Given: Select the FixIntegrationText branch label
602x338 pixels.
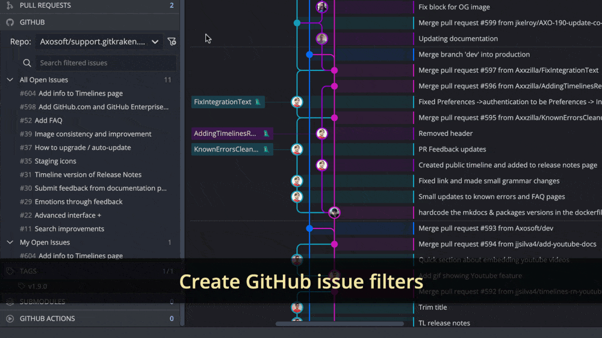Looking at the screenshot, I should [x=228, y=102].
